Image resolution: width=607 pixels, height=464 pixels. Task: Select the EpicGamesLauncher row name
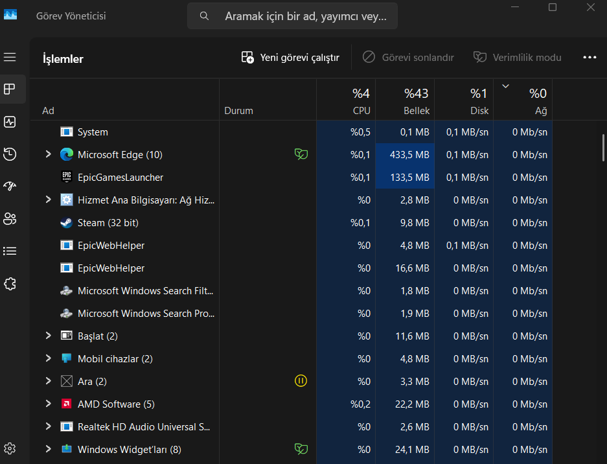point(120,178)
